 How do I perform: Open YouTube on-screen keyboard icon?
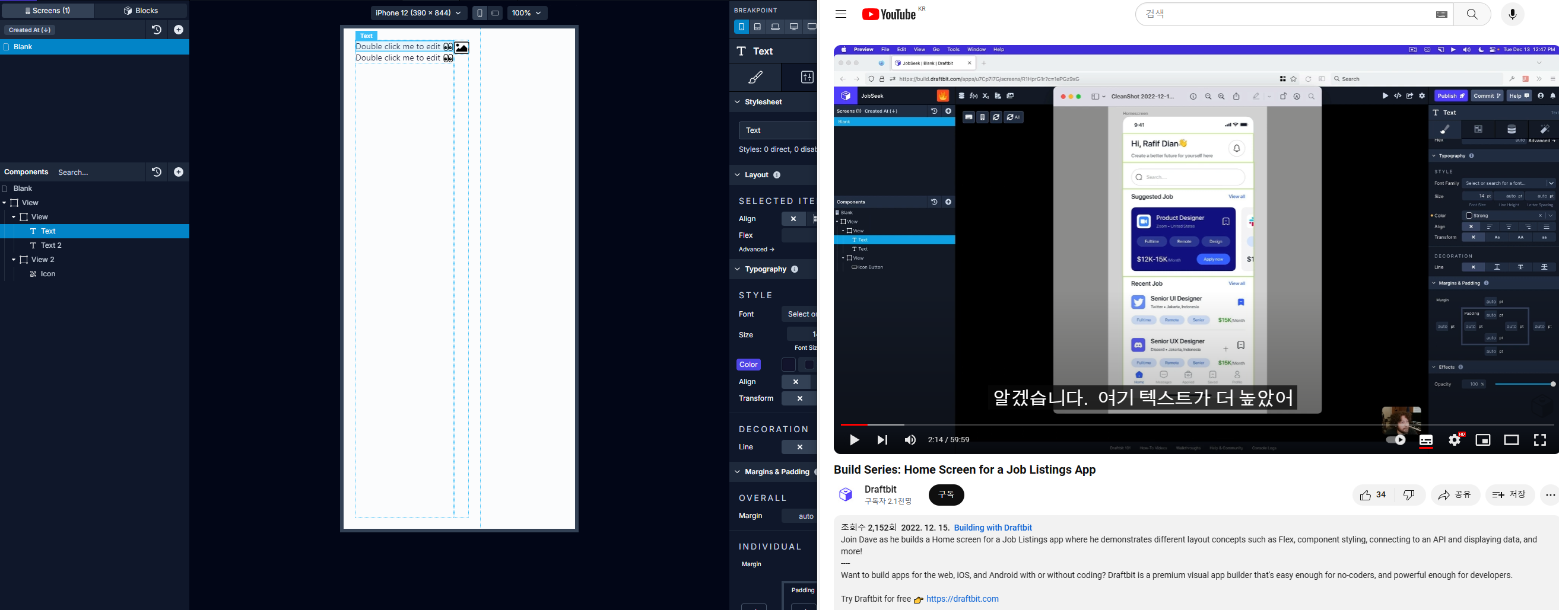tap(1441, 14)
